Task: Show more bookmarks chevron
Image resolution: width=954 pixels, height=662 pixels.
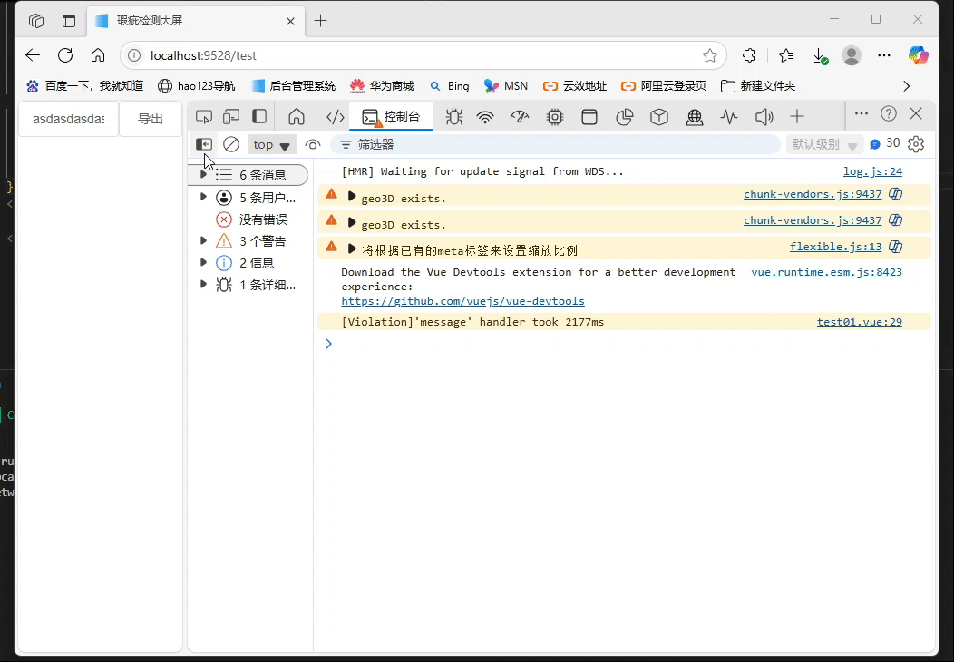Action: [x=907, y=86]
